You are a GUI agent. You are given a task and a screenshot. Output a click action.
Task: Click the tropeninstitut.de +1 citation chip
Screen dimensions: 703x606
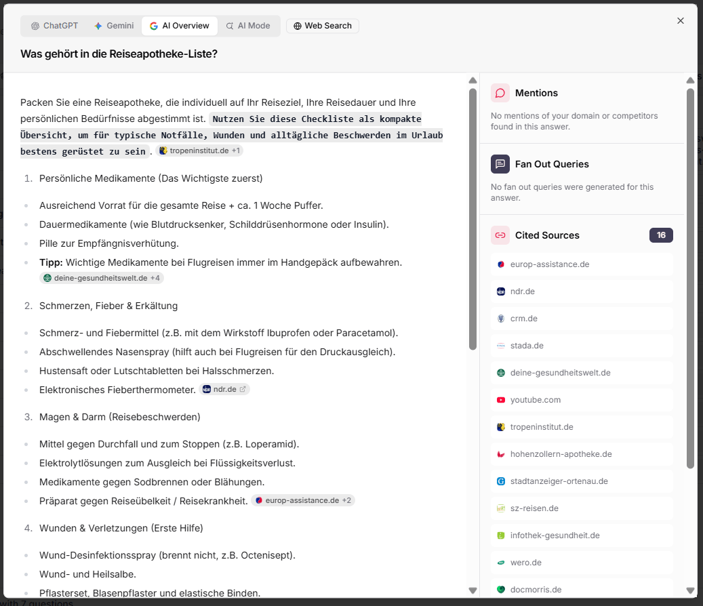pyautogui.click(x=199, y=150)
